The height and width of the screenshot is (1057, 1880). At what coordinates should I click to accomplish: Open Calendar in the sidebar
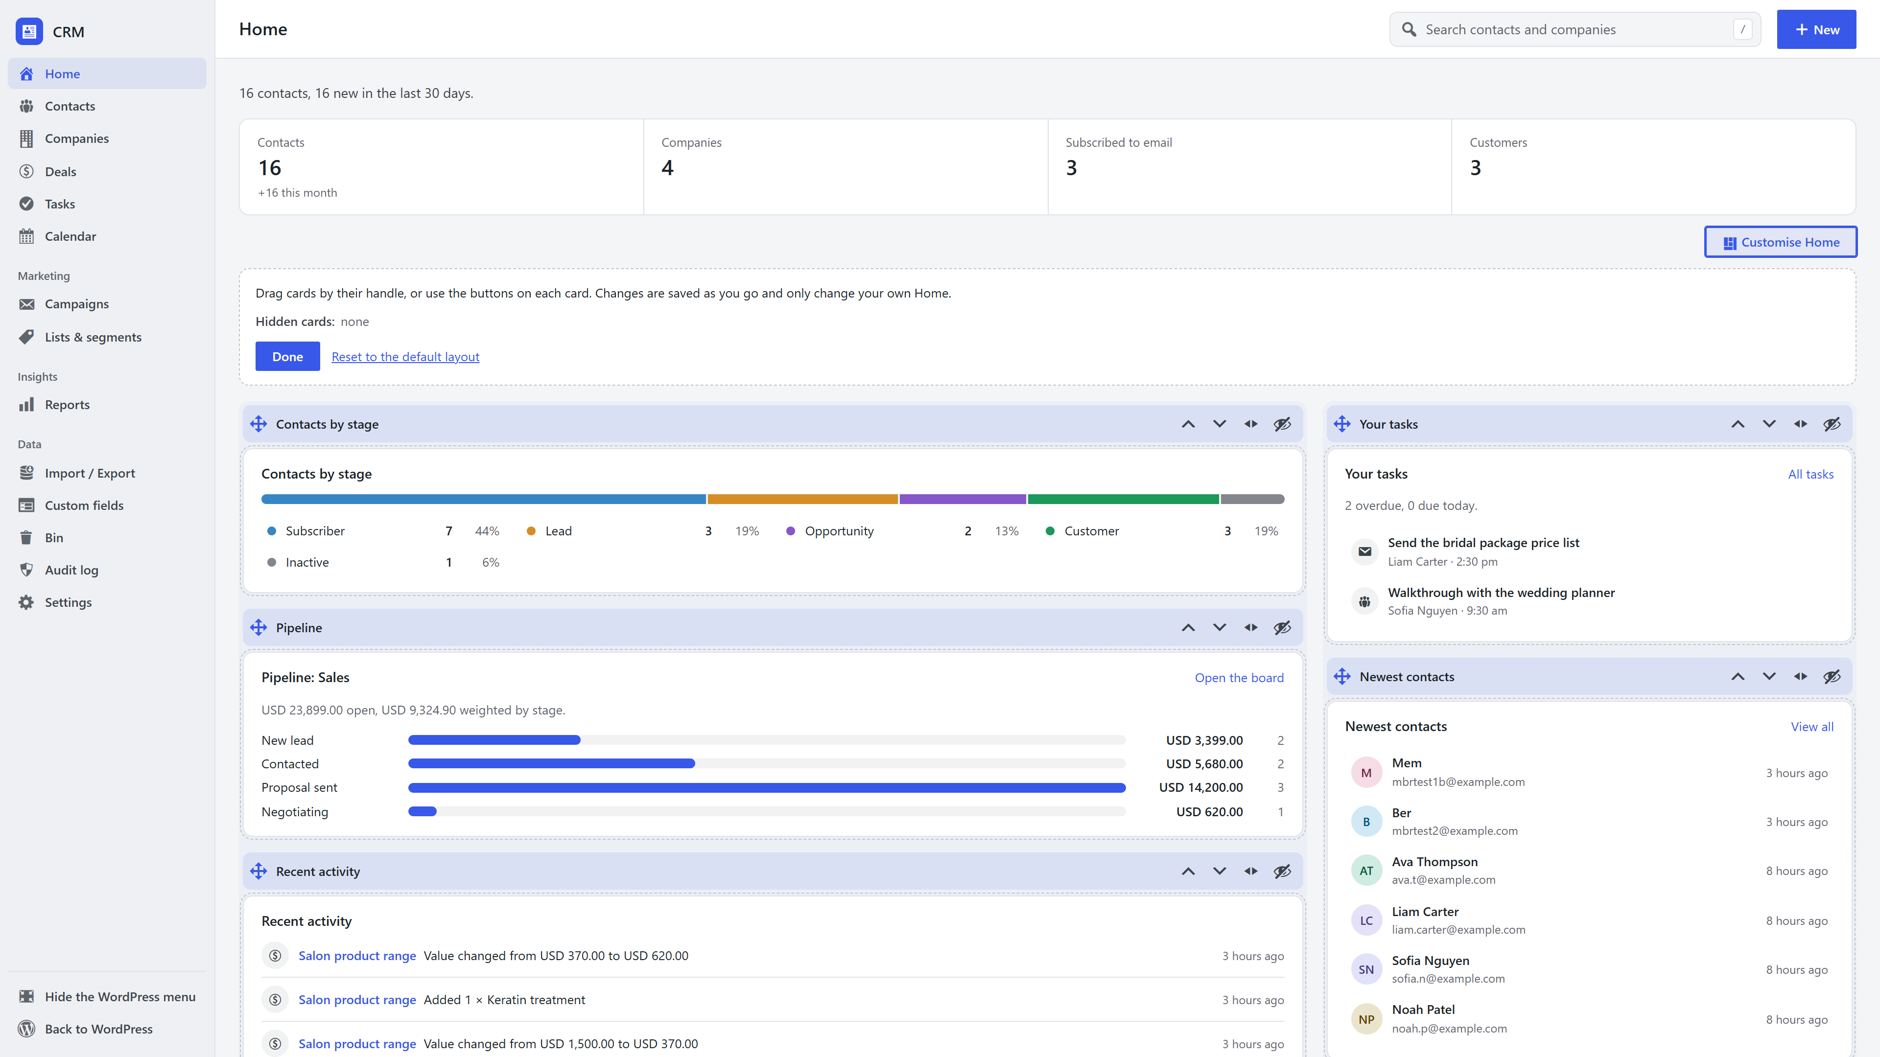tap(107, 236)
